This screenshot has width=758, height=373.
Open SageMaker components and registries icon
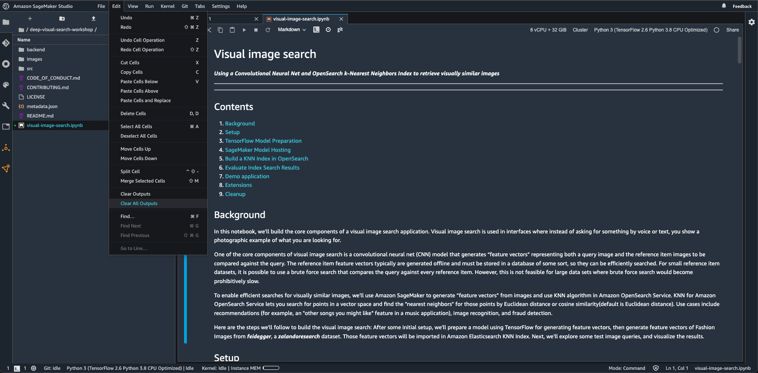tap(6, 147)
